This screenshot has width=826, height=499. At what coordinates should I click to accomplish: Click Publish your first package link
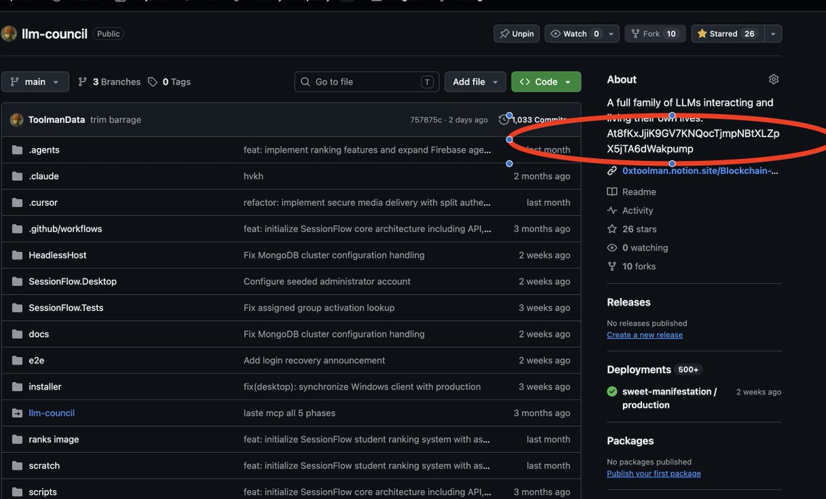click(x=654, y=474)
